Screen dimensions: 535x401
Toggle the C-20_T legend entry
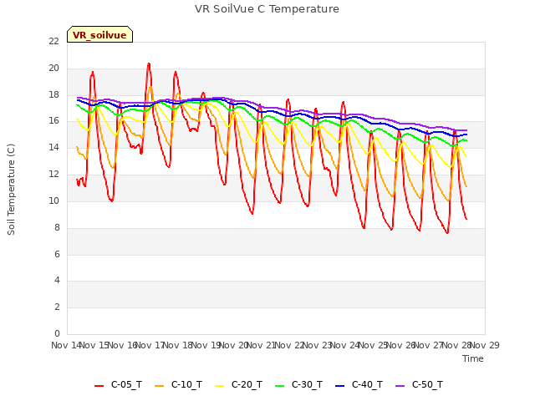pyautogui.click(x=238, y=384)
